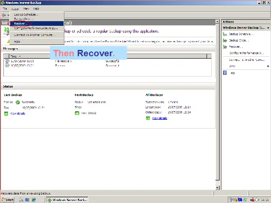Click the taskbar clock
The image size is (271, 203).
pos(264,200)
